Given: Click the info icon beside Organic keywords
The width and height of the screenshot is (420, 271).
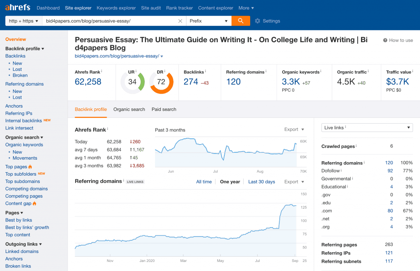Looking at the screenshot, I should pyautogui.click(x=321, y=71).
